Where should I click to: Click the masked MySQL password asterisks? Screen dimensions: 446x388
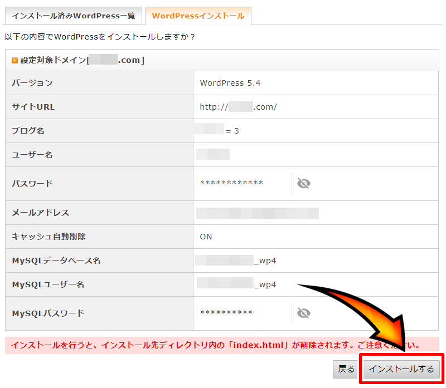pos(226,313)
